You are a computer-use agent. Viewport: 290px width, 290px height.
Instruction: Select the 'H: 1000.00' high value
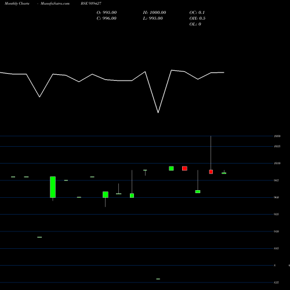154,13
